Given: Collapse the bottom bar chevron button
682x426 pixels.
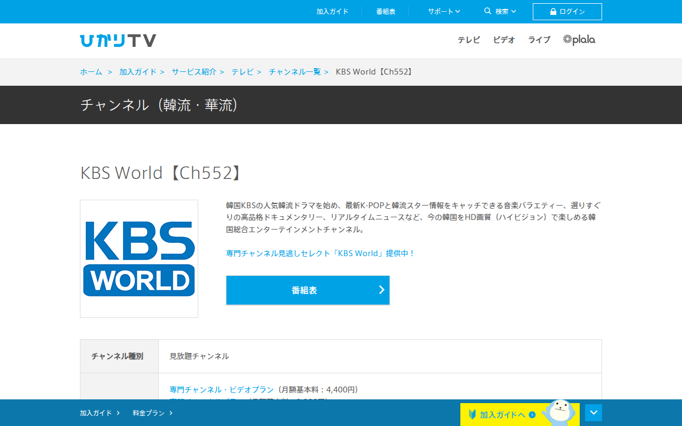Looking at the screenshot, I should tap(594, 413).
